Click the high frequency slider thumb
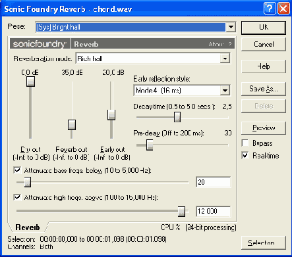 click(181, 212)
